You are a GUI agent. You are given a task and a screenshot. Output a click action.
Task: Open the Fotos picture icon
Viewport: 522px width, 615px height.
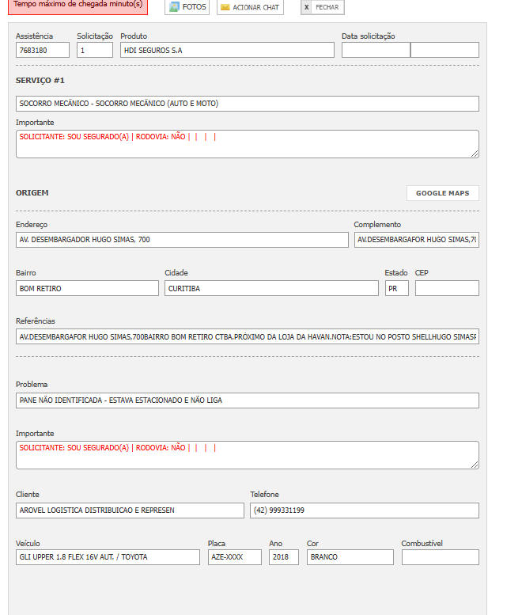pos(175,7)
